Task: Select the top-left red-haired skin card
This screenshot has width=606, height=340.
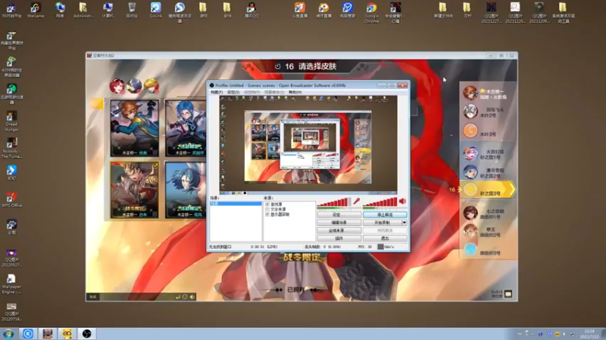Action: tap(135, 128)
